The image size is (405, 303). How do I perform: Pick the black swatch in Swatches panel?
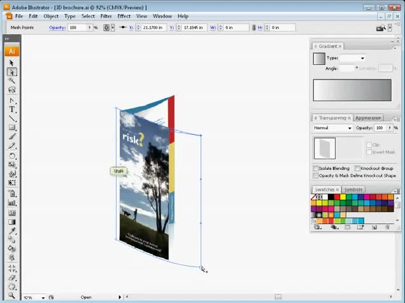click(x=331, y=197)
